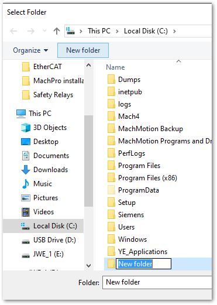The width and height of the screenshot is (217, 305).
Task: Select JWE_1 (E:) drive in navigation pane
Action: click(x=43, y=254)
